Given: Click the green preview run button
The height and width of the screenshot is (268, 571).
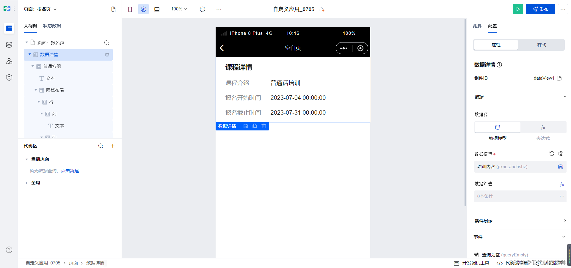Looking at the screenshot, I should (x=518, y=9).
